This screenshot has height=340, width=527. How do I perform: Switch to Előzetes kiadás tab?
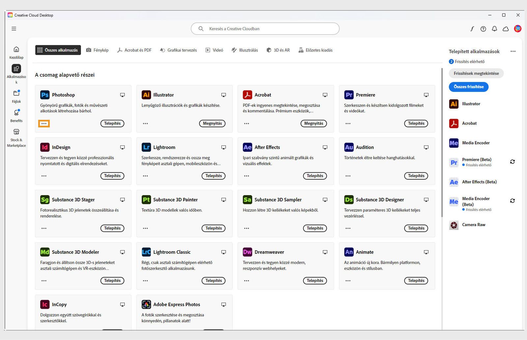(x=316, y=50)
